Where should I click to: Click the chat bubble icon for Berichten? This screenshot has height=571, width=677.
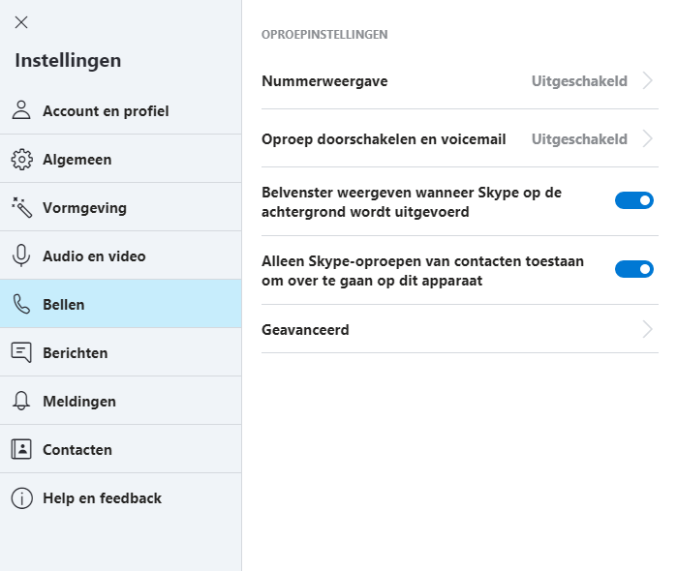click(21, 352)
